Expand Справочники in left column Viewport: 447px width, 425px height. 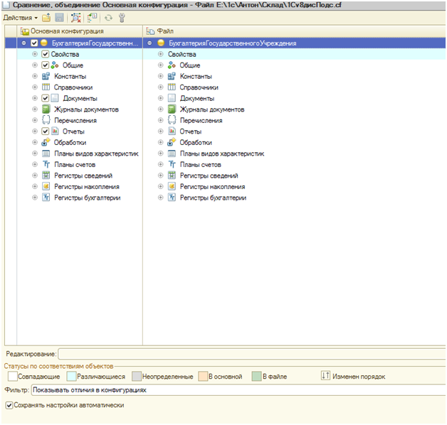pyautogui.click(x=35, y=87)
